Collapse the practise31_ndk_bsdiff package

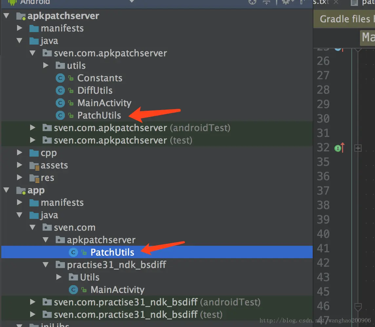point(46,265)
